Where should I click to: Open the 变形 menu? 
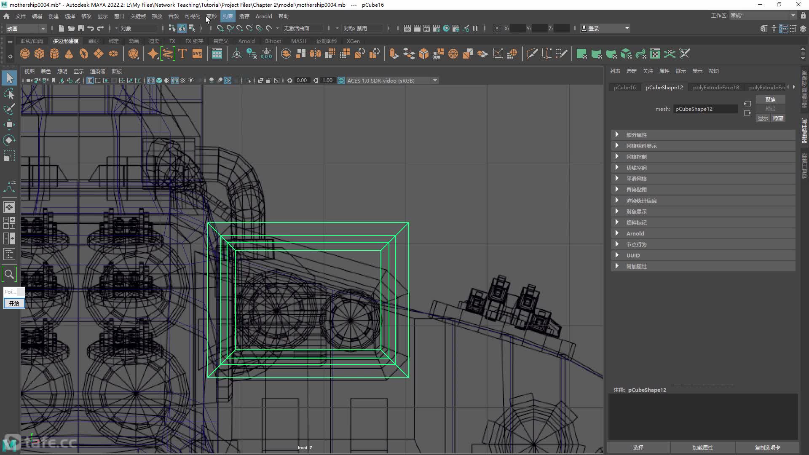[x=211, y=16]
